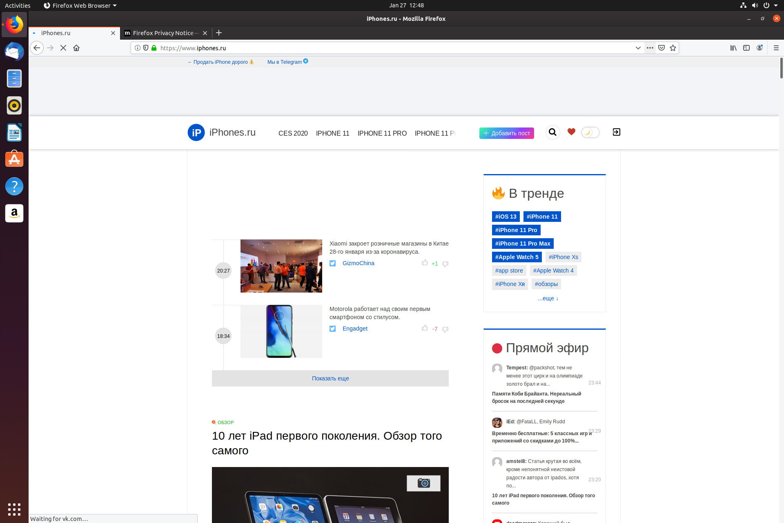Switch to Firefox Privacy Notice tab
784x523 pixels.
(x=163, y=33)
